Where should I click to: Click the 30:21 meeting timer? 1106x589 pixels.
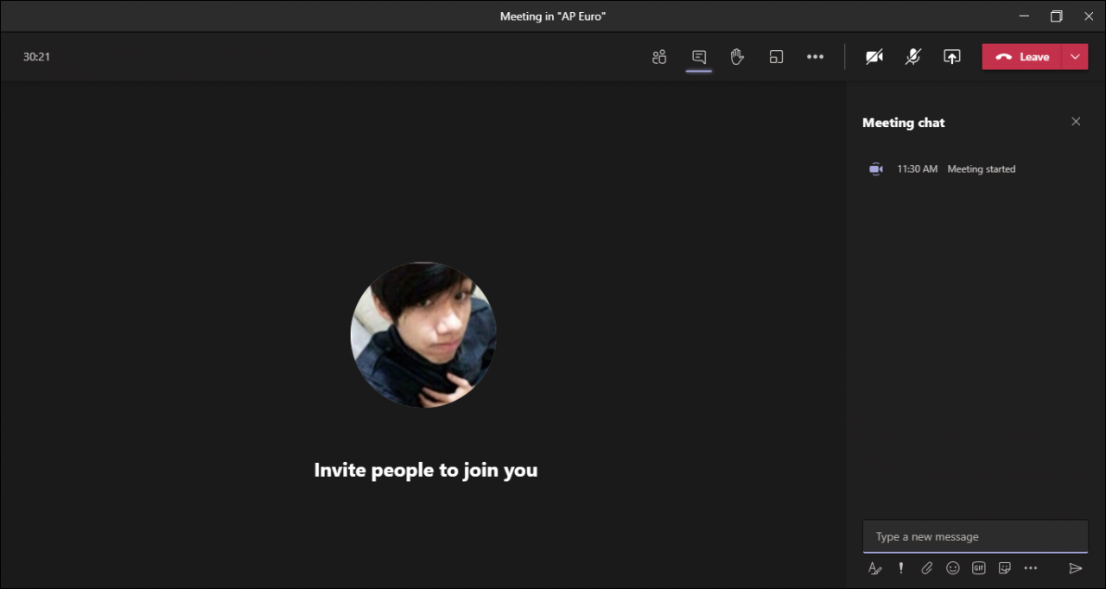tap(36, 57)
